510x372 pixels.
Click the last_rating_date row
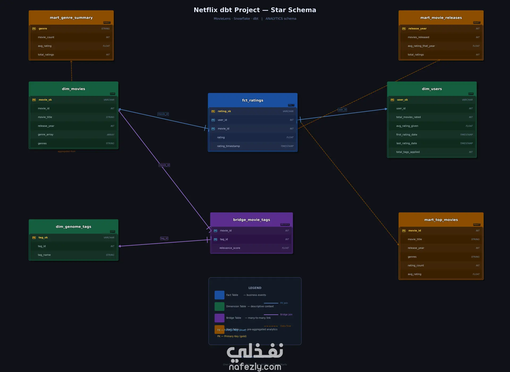[432, 143]
